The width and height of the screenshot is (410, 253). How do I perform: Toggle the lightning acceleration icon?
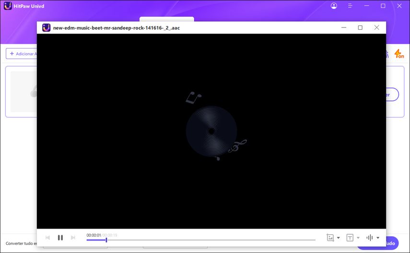coord(399,54)
